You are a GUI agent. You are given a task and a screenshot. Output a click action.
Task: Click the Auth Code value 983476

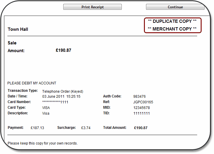[140, 97]
